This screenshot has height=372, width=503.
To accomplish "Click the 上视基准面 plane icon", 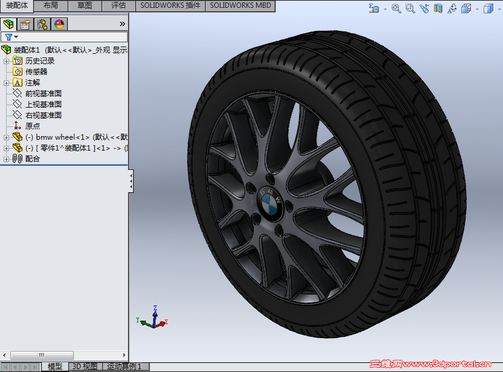I will click(x=18, y=104).
